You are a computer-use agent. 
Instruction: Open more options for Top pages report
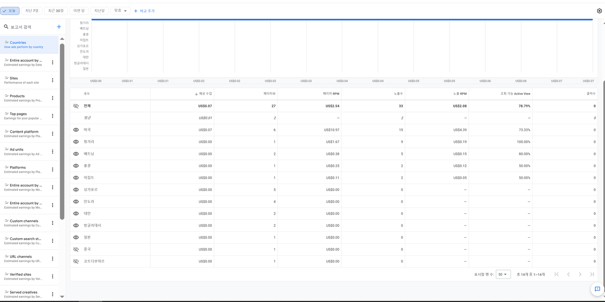tap(53, 116)
